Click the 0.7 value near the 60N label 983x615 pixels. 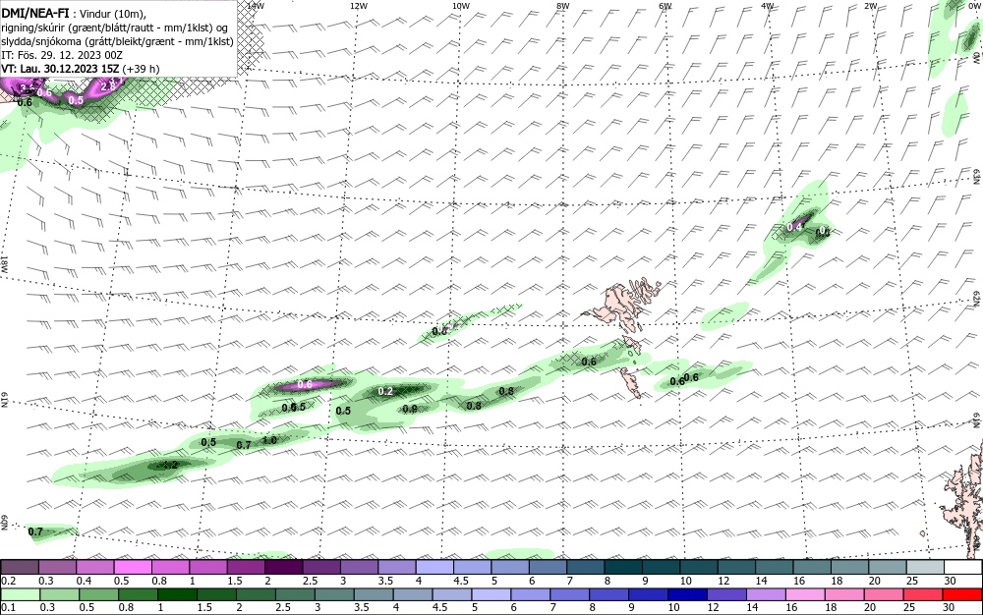[x=35, y=531]
